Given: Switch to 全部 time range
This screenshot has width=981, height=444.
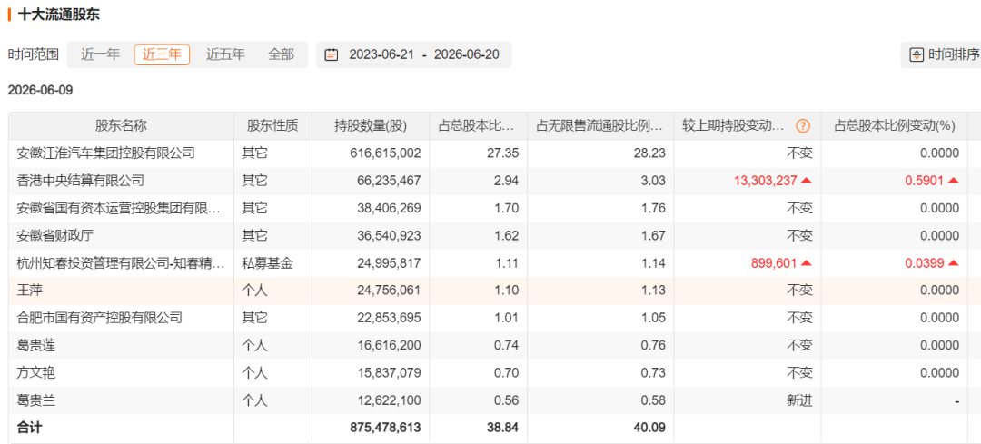Looking at the screenshot, I should pyautogui.click(x=281, y=54).
